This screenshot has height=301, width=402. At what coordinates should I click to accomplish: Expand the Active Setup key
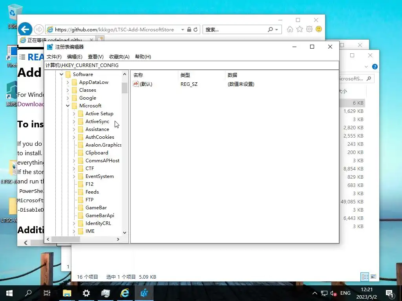coord(74,114)
